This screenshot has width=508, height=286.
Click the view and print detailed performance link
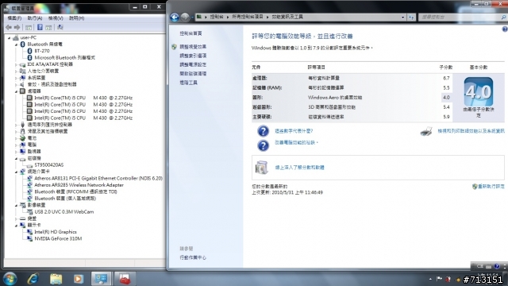pyautogui.click(x=471, y=131)
